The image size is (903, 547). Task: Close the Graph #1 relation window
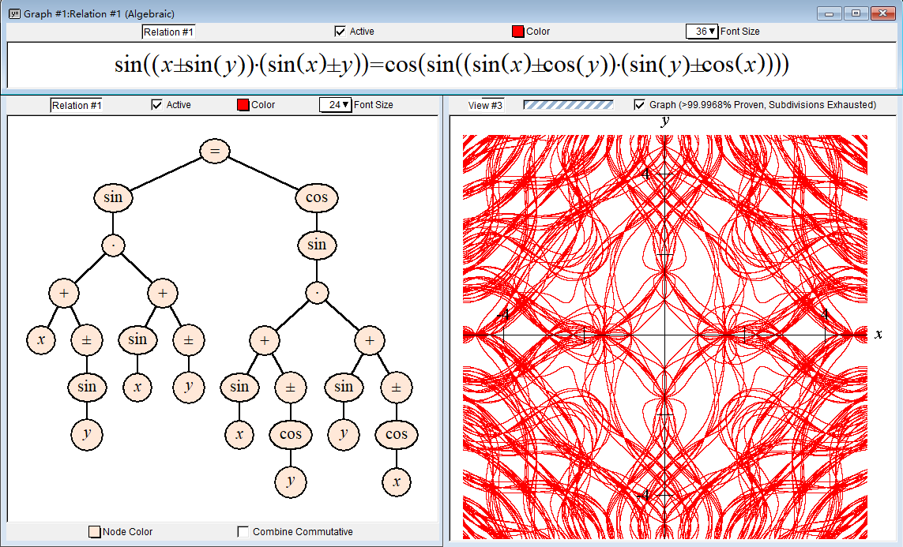(x=882, y=13)
